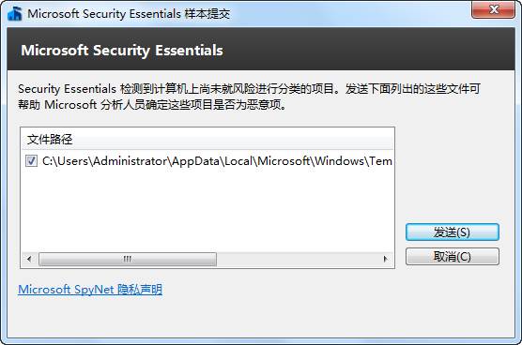Click the Security Essentials title bar icon
This screenshot has width=522, height=345.
point(15,14)
